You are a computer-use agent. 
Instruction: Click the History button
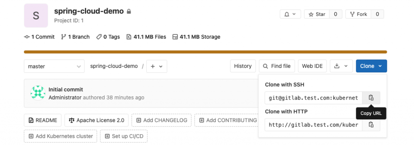tap(243, 66)
